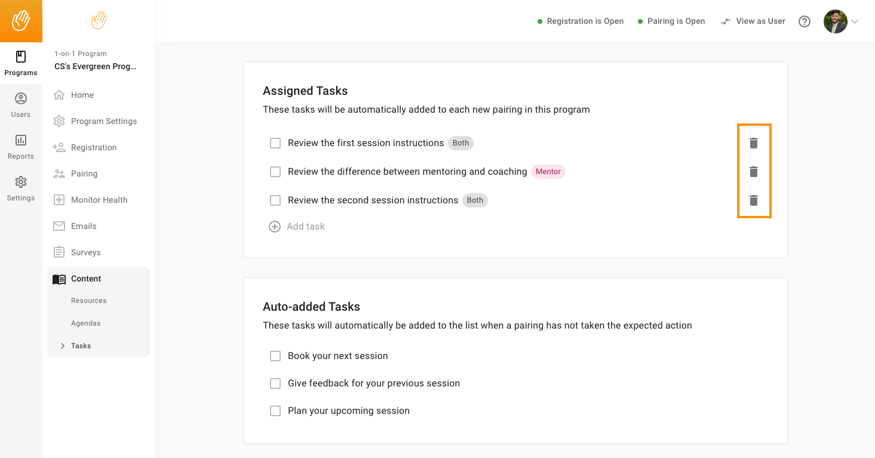Click the plus circle icon beside Add task
Image resolution: width=875 pixels, height=458 pixels.
(275, 227)
